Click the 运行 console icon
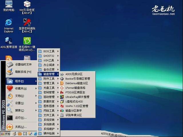The width and height of the screenshot is (183, 137). (10, 118)
